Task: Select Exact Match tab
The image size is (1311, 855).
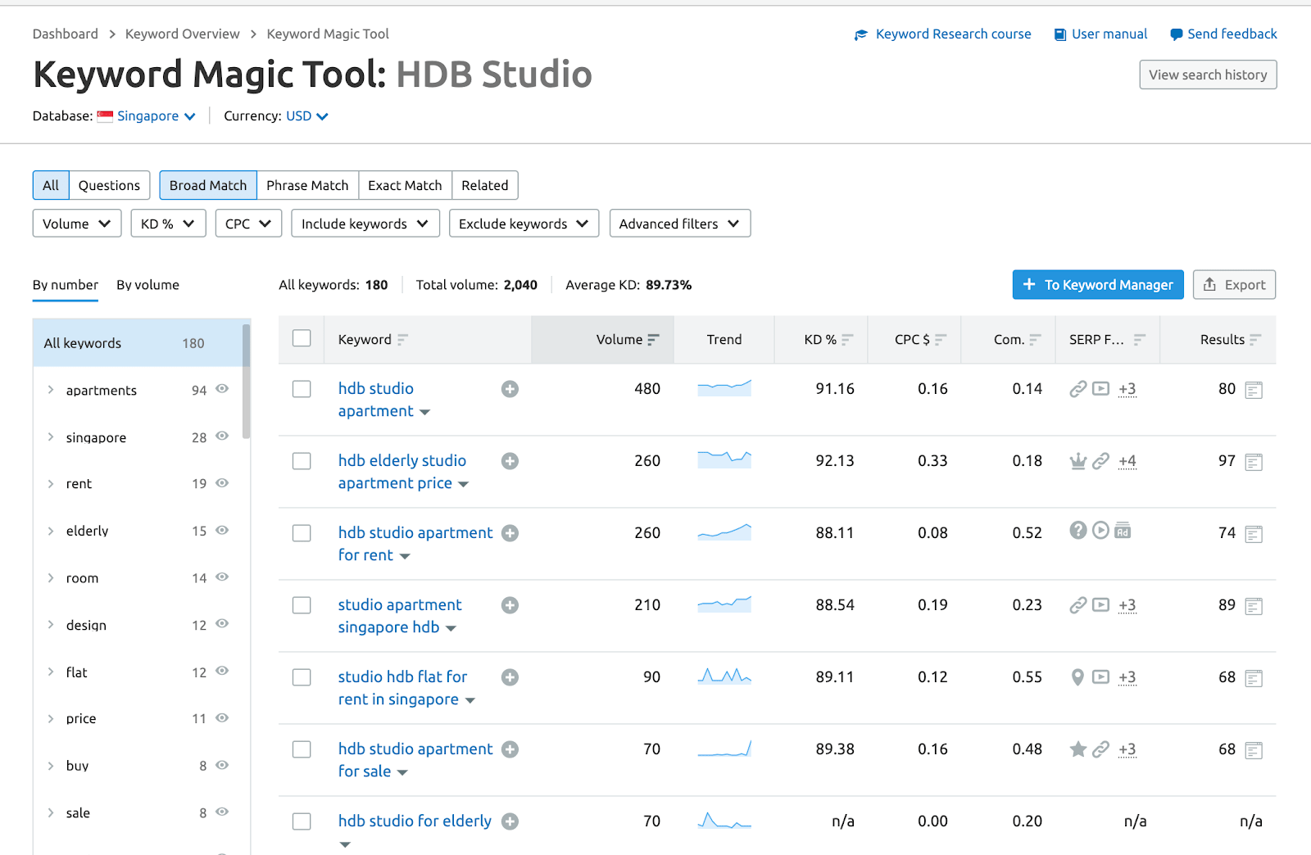Action: [x=405, y=185]
